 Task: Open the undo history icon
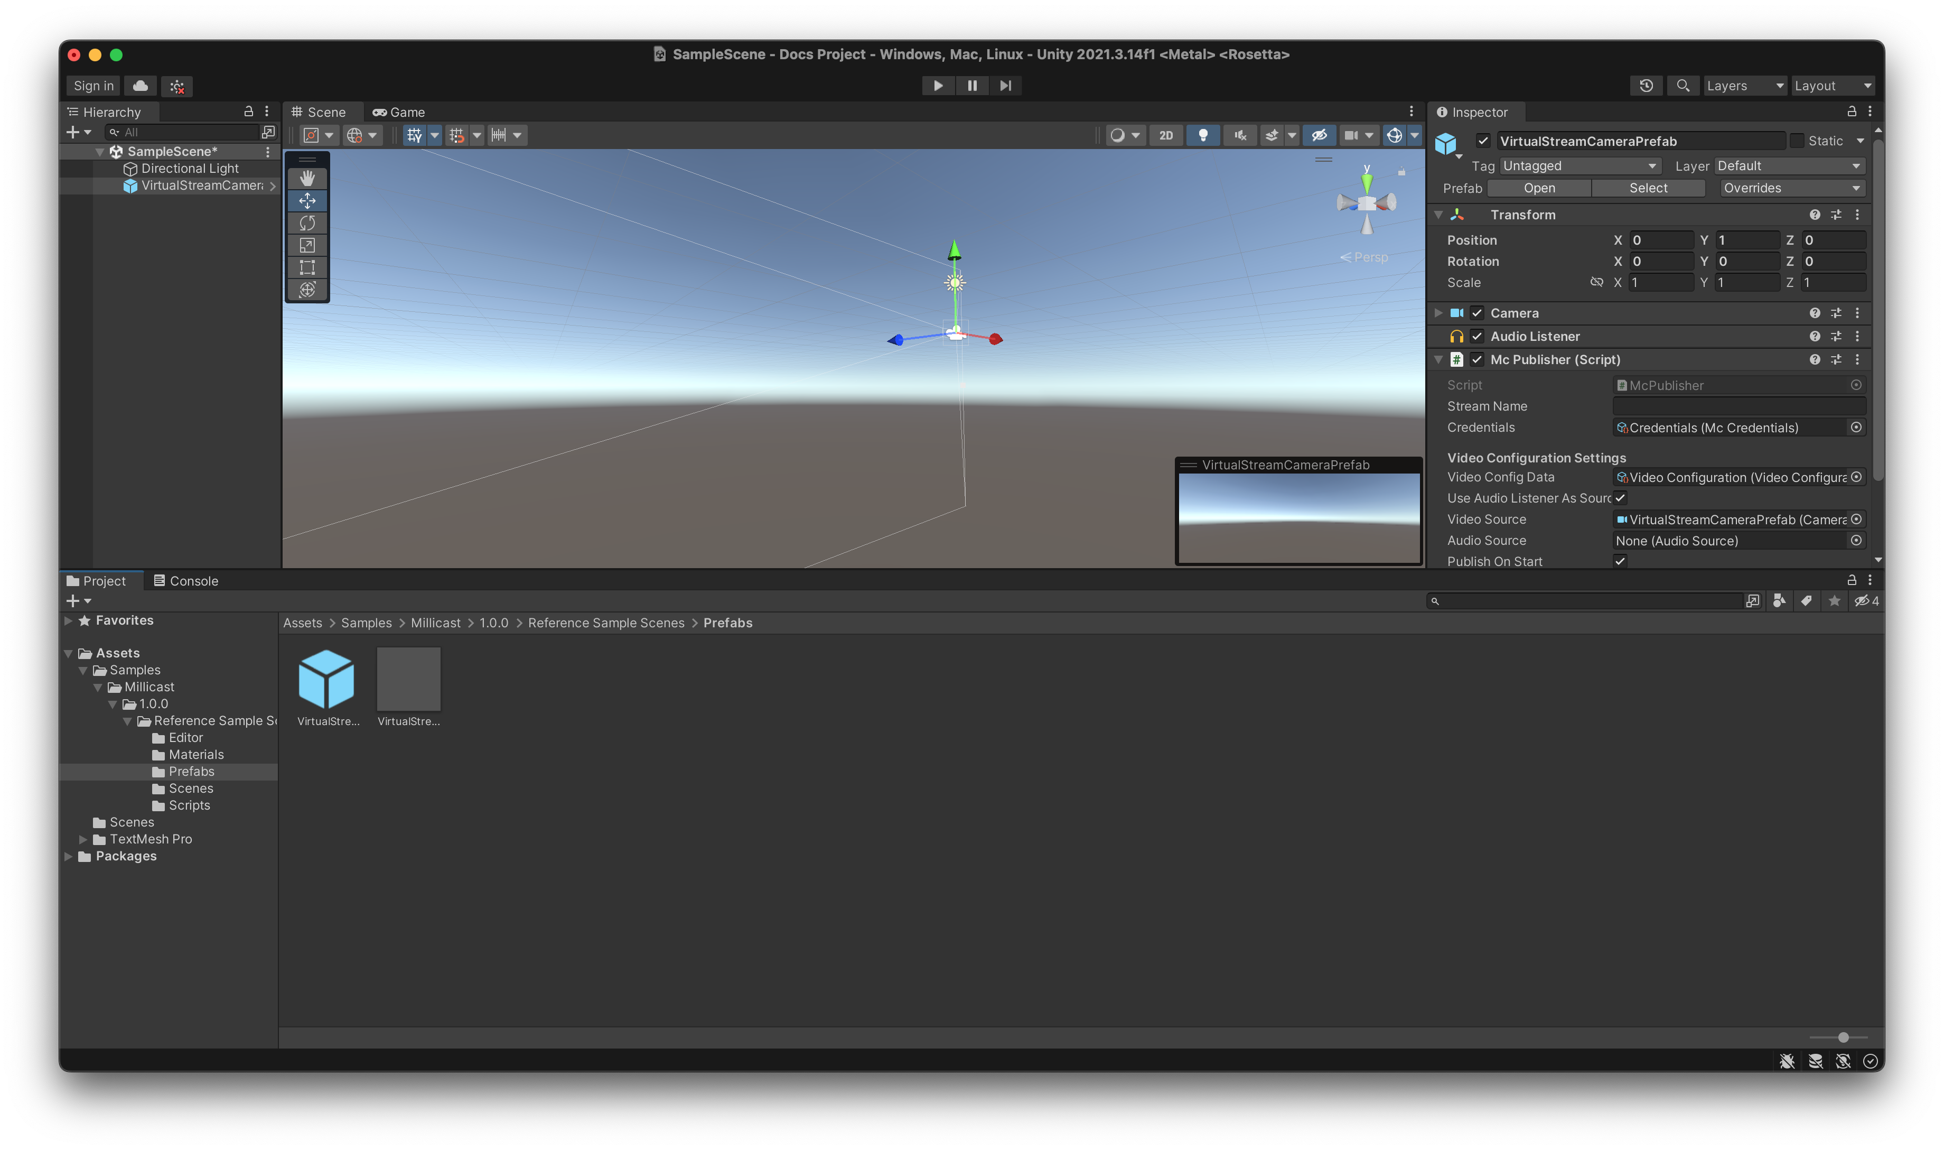(x=1646, y=85)
